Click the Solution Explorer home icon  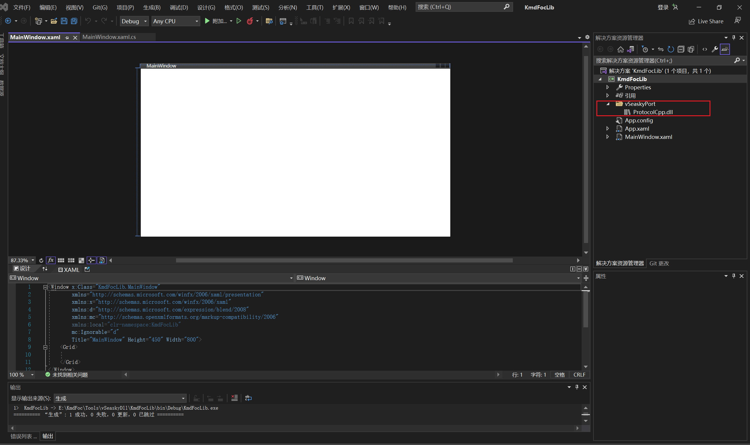coord(620,49)
